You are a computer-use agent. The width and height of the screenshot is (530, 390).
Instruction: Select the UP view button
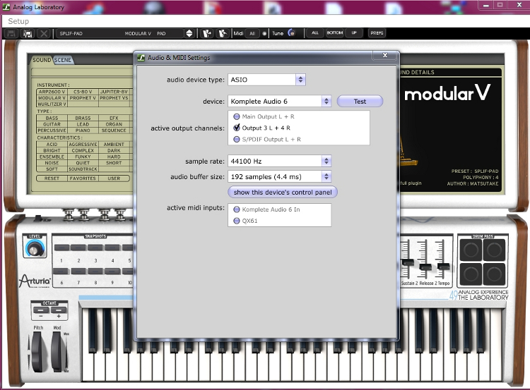click(354, 32)
